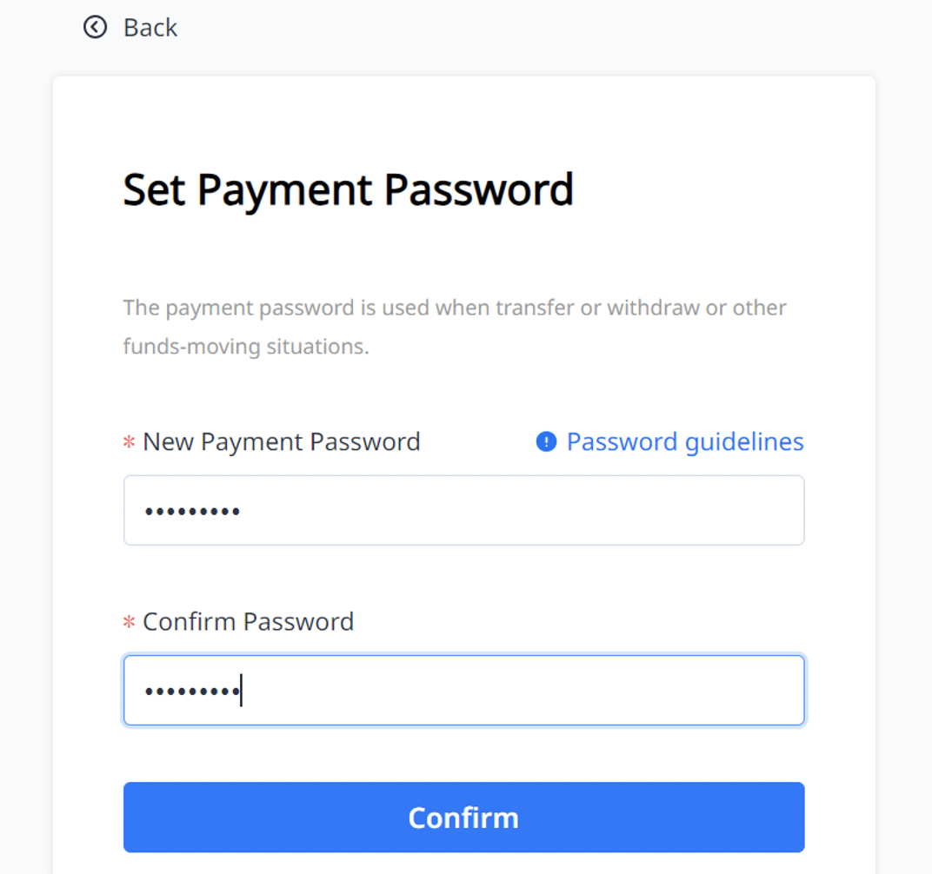The image size is (932, 874).
Task: Open the Password guidelines link
Action: pos(684,442)
